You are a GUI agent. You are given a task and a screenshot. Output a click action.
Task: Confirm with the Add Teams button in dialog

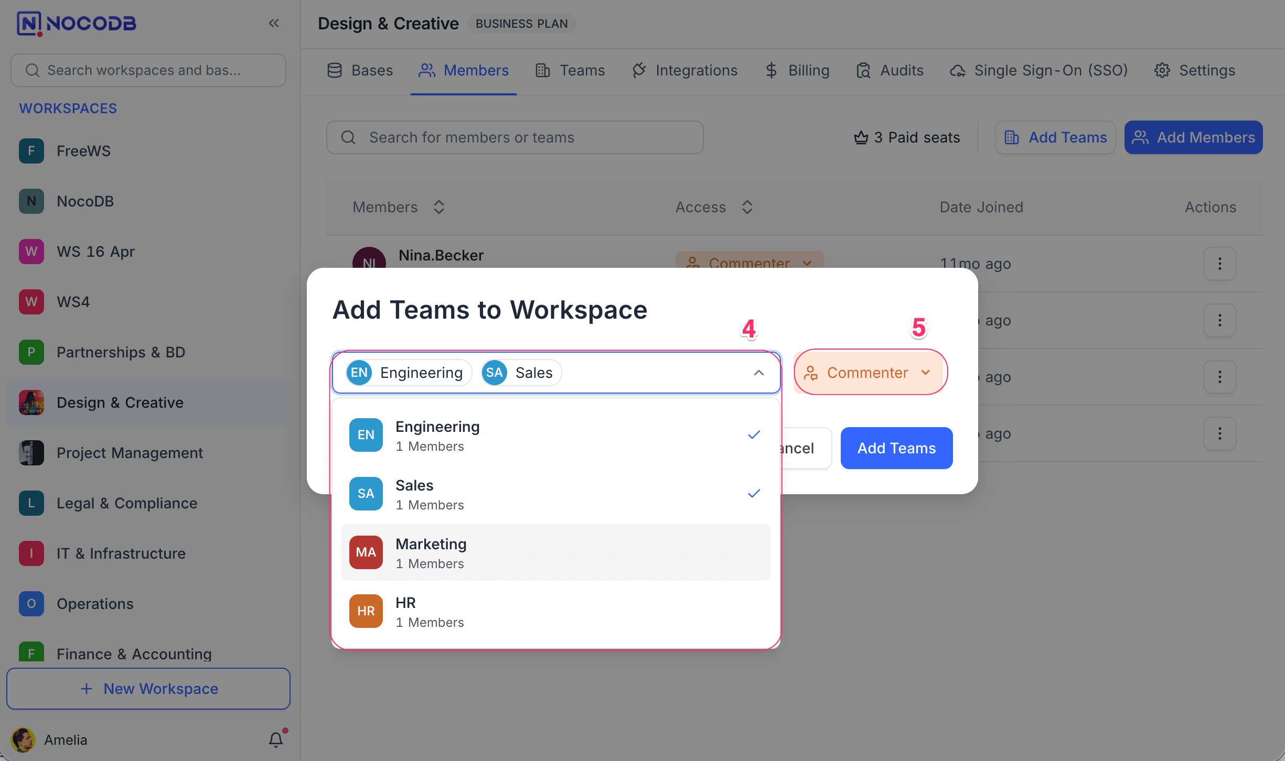click(896, 448)
